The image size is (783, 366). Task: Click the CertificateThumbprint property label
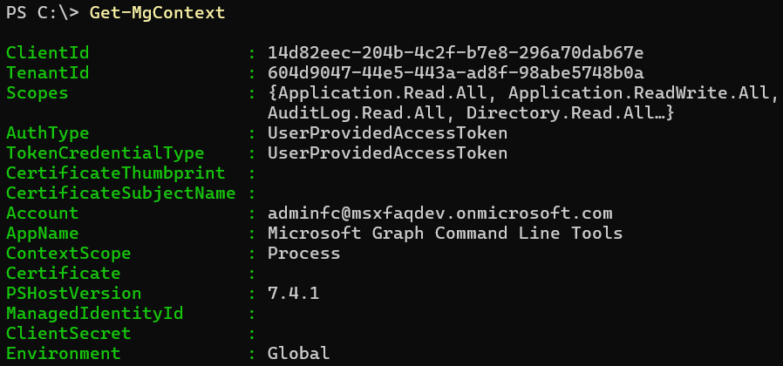115,173
